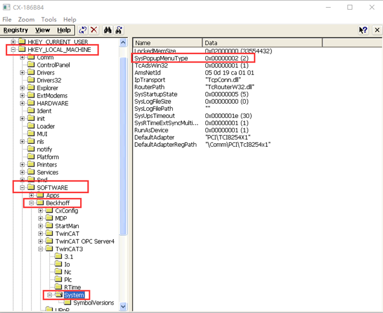
Task: Click the binoculars find icon
Action: (x=108, y=30)
